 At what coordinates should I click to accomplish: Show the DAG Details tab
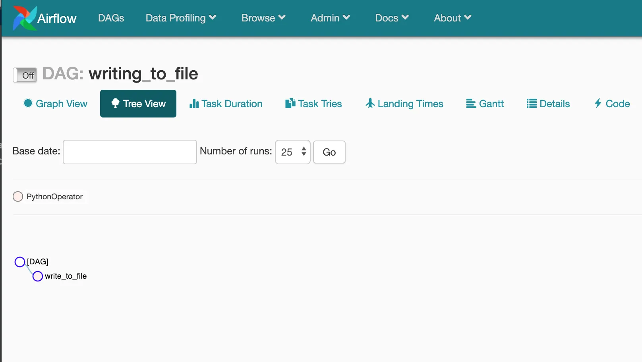click(548, 104)
